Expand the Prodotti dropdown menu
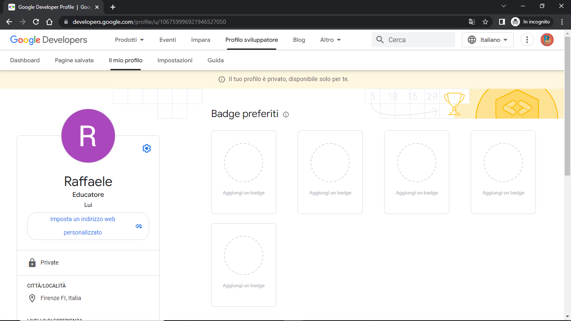 click(x=130, y=40)
